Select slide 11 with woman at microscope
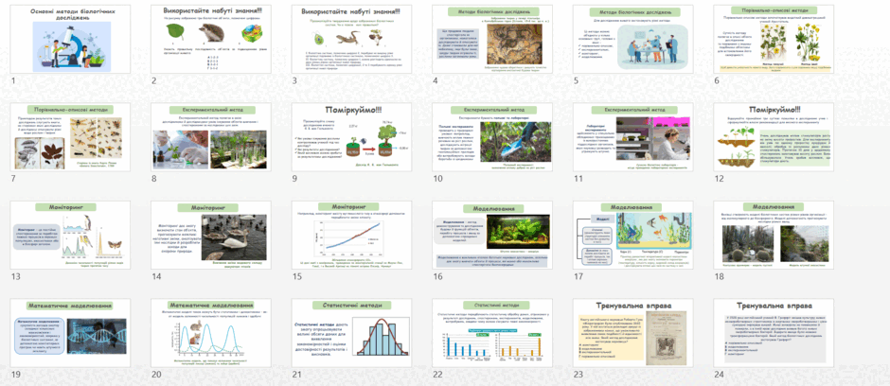Screen dimensions: 890x386 632,136
